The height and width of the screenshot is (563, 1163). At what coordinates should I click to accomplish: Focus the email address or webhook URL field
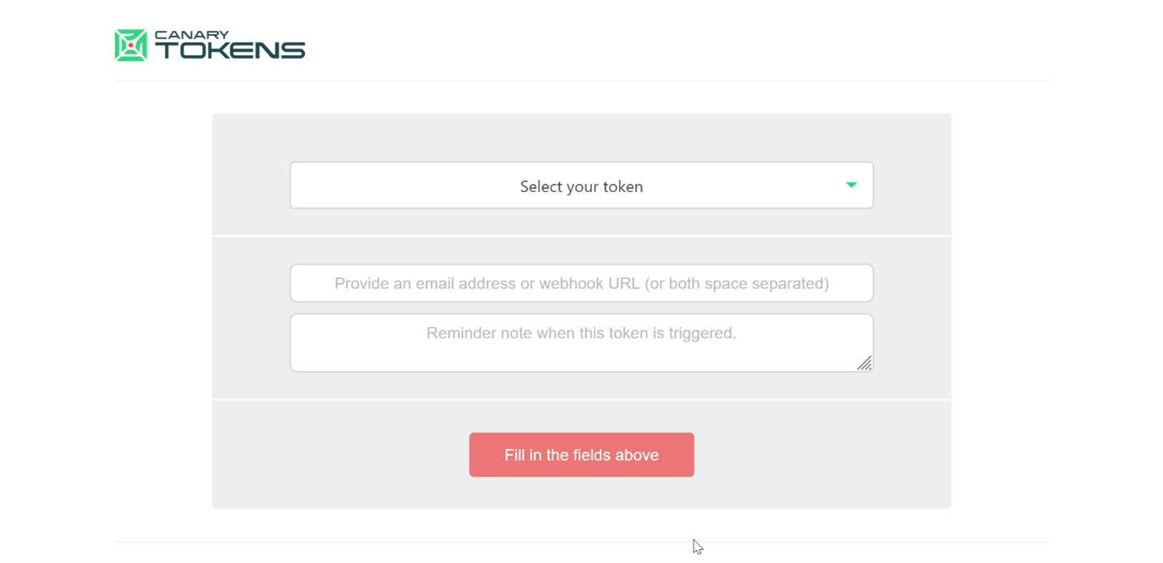click(x=581, y=283)
